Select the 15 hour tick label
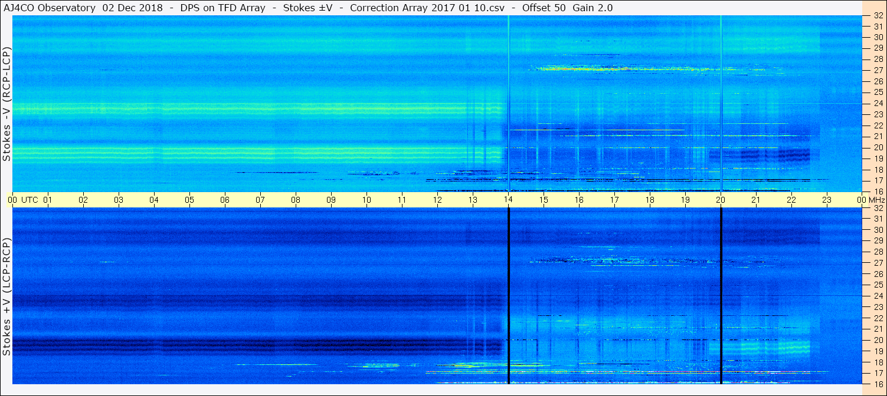Screen dimensions: 887x396 tap(544, 200)
